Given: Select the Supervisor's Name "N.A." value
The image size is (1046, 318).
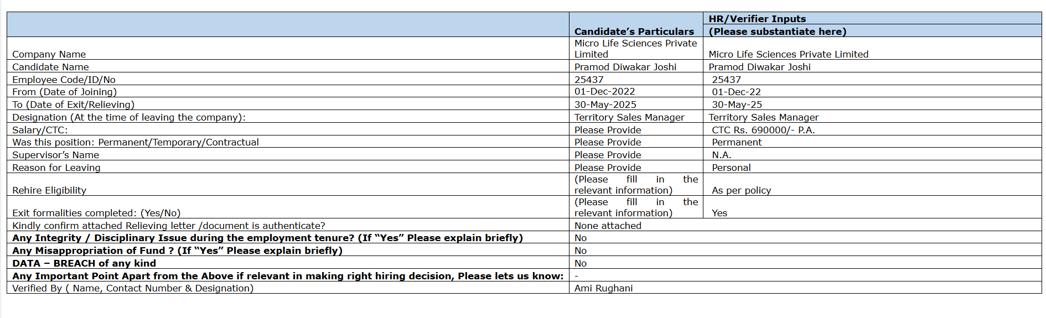Looking at the screenshot, I should [721, 155].
